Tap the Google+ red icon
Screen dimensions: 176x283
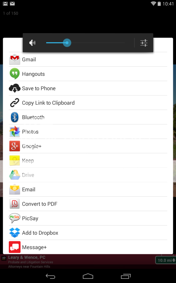pos(15,146)
